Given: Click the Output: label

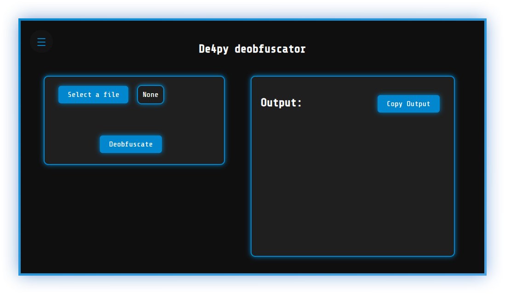Looking at the screenshot, I should click(x=281, y=103).
